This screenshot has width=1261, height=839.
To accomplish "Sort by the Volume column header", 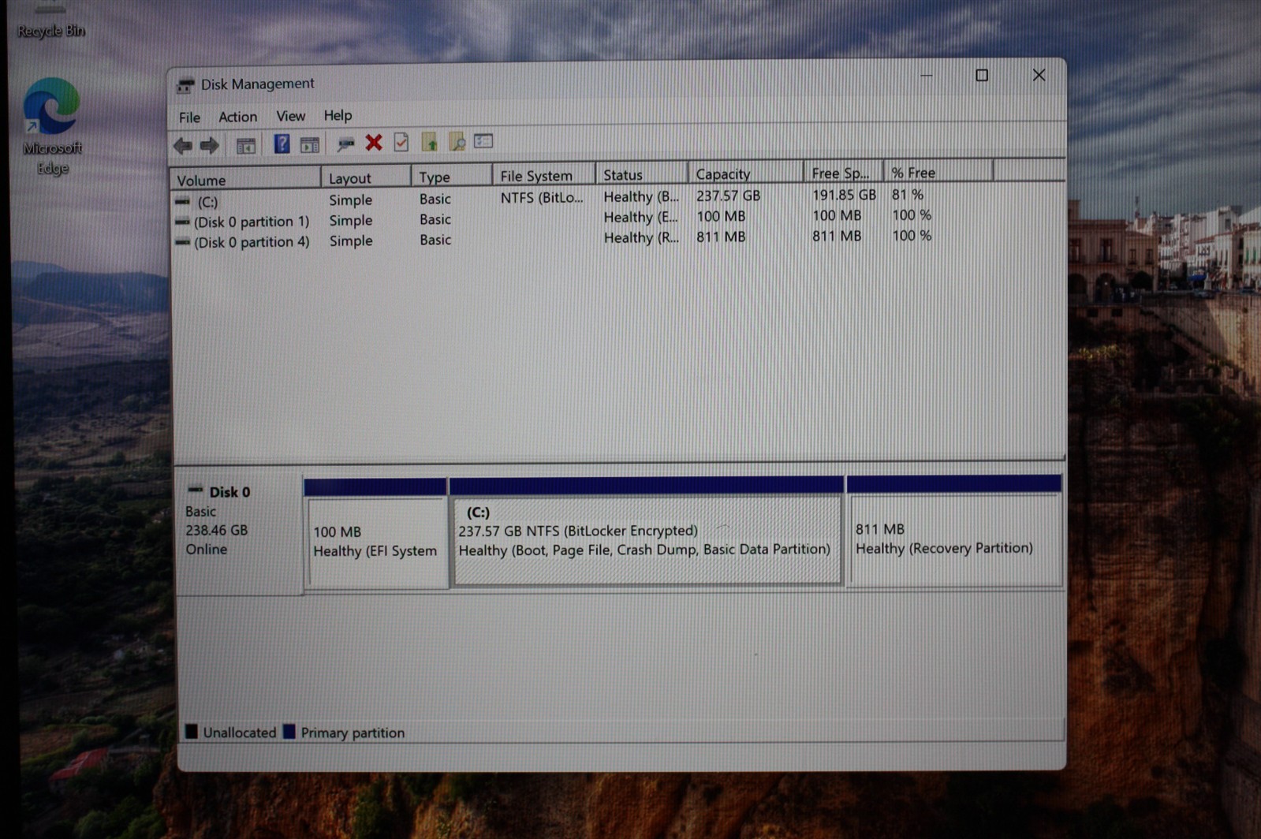I will tap(245, 179).
